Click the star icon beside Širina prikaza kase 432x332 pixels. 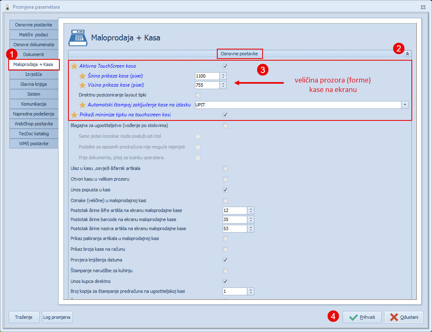pyautogui.click(x=82, y=76)
